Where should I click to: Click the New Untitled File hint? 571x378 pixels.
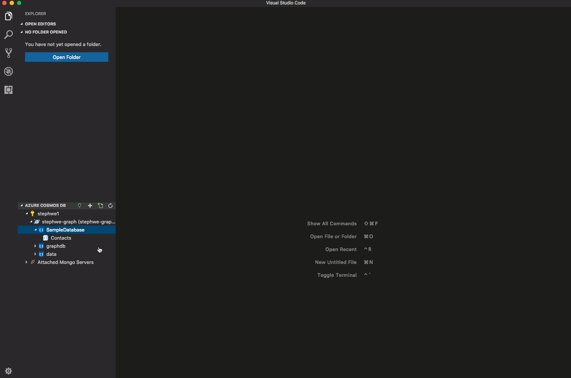336,262
